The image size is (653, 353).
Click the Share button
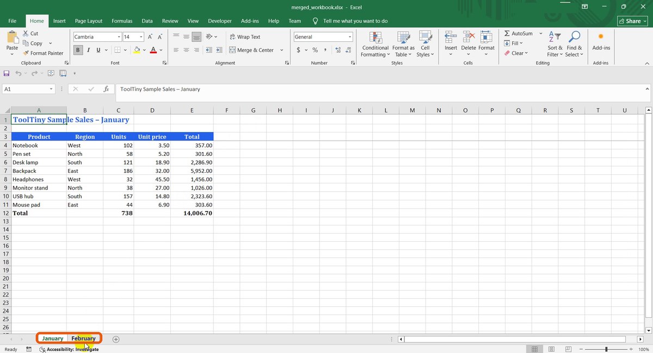[632, 21]
